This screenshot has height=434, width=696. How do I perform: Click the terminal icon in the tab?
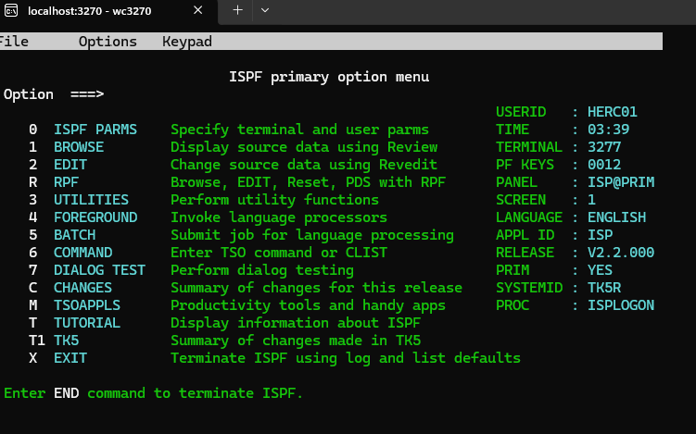point(11,10)
